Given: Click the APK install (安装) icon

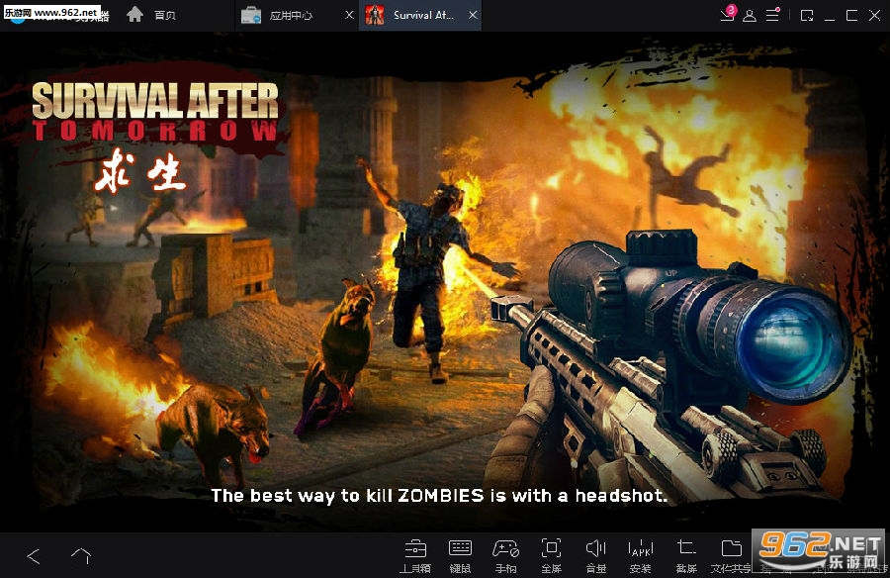Looking at the screenshot, I should (x=640, y=555).
